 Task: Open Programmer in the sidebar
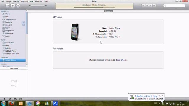[x=10, y=31]
